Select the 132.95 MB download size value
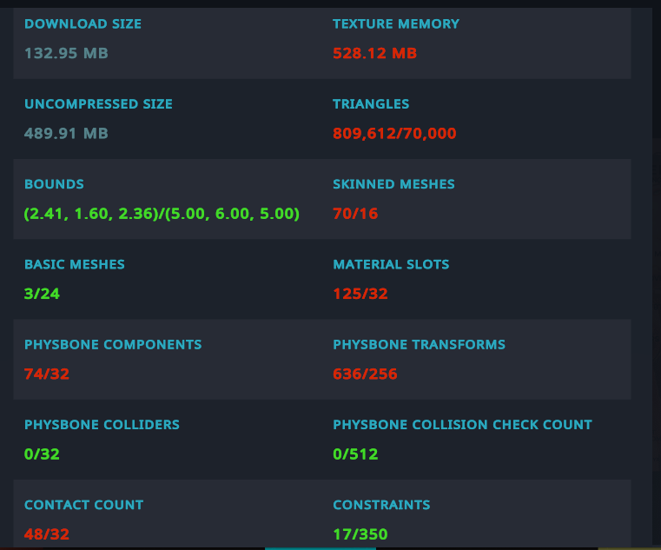 point(66,54)
